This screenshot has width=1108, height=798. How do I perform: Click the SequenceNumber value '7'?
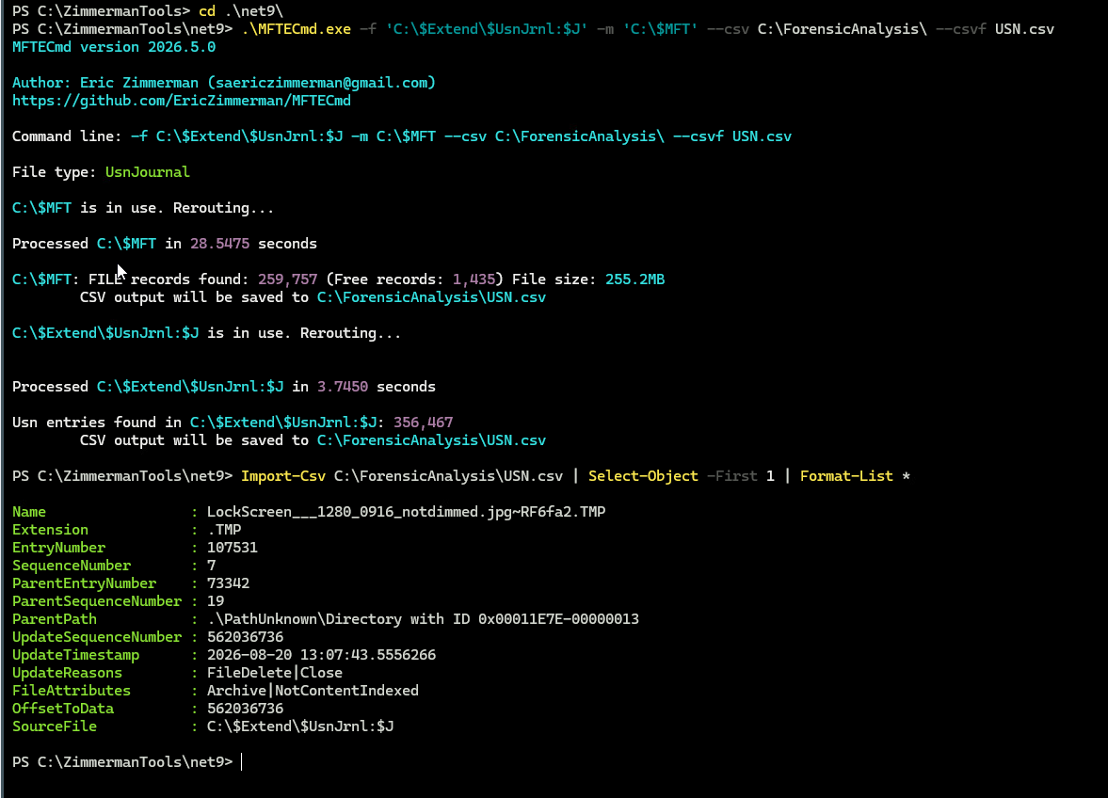(211, 566)
